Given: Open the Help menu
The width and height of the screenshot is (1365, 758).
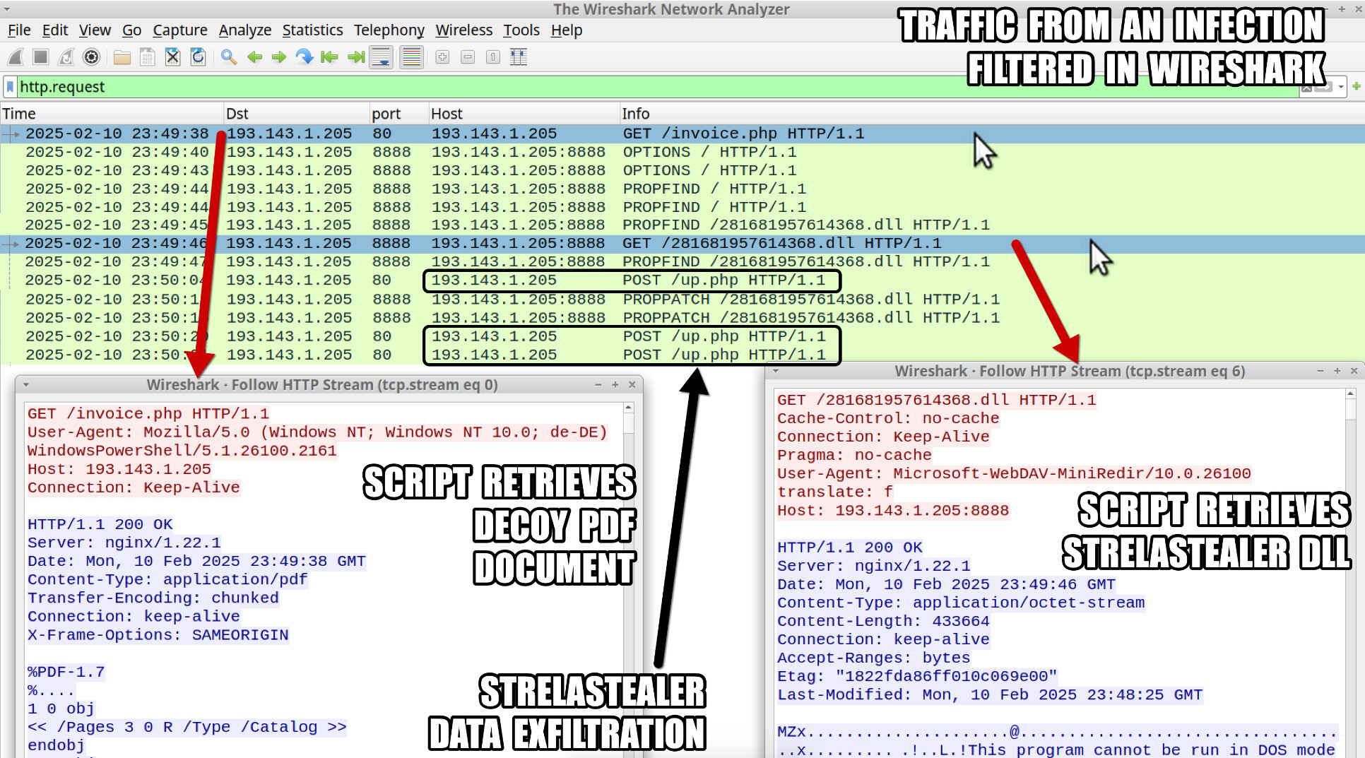Looking at the screenshot, I should [567, 30].
